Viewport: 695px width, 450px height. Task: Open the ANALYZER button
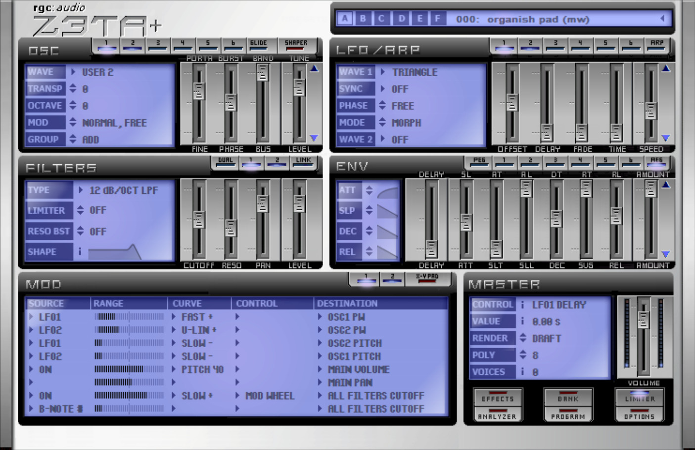pos(498,414)
